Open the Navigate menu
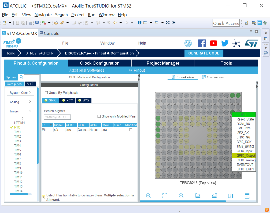The width and height of the screenshot is (270, 213). pos(43,15)
